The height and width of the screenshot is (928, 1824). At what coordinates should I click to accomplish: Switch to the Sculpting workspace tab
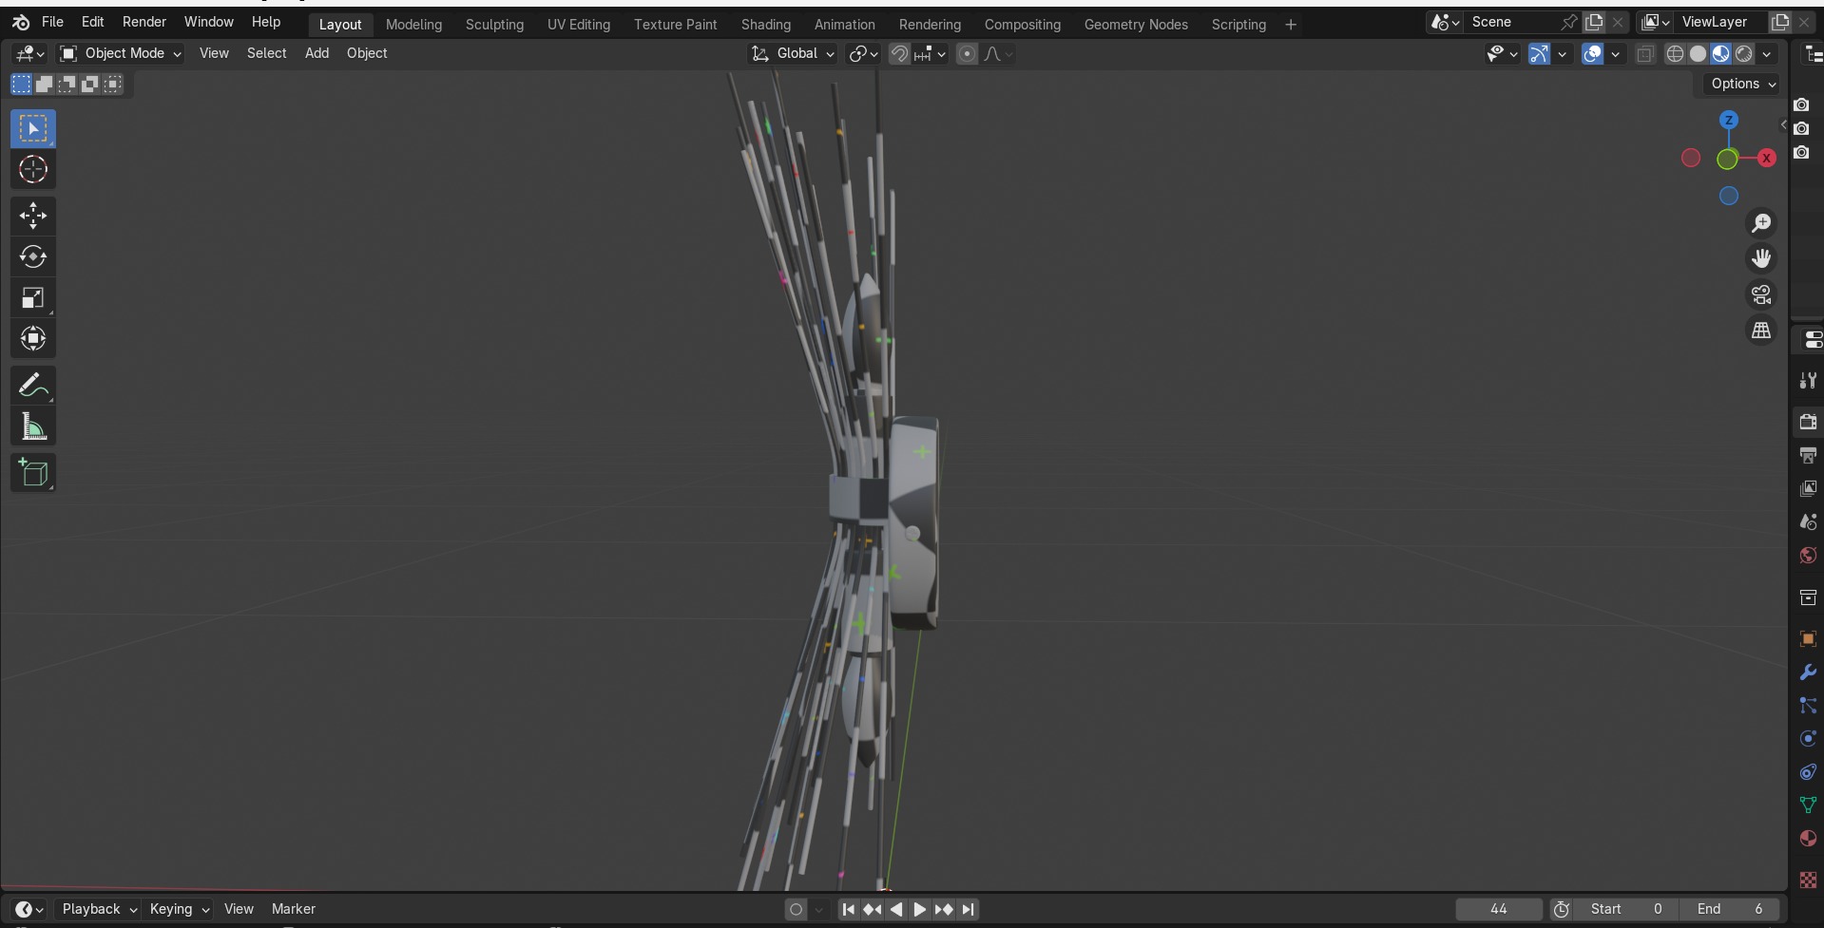point(494,25)
